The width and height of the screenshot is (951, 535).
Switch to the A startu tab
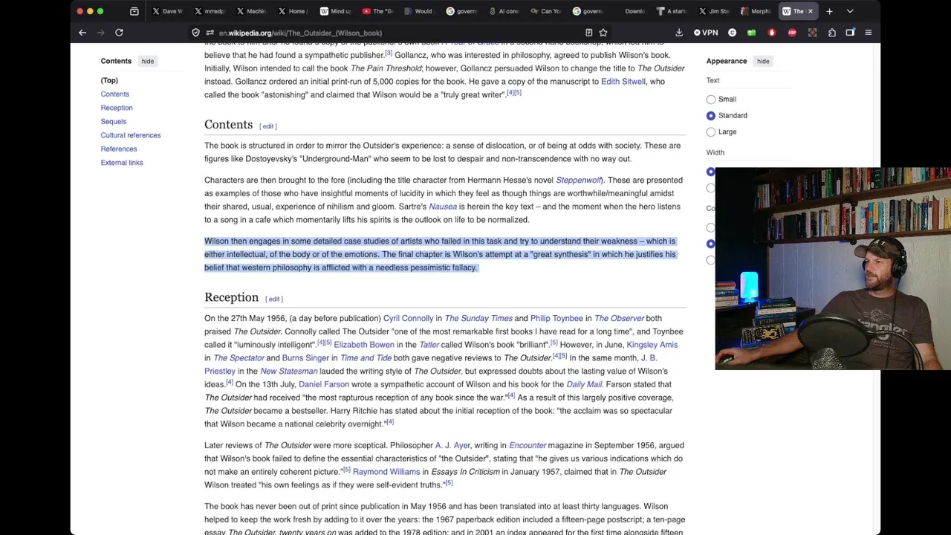[672, 11]
